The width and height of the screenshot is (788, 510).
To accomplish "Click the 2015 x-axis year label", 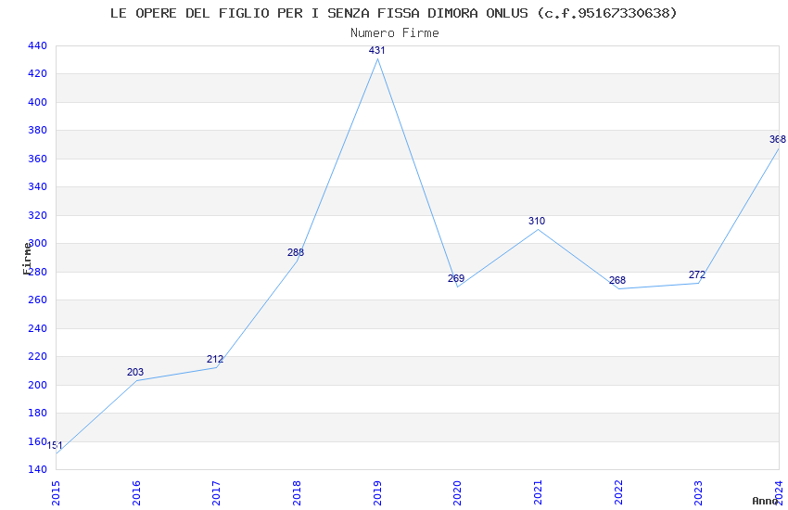I will 56,493.
